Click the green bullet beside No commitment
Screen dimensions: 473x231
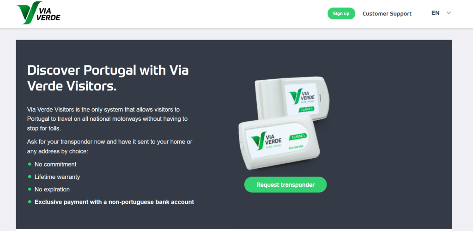pos(30,164)
